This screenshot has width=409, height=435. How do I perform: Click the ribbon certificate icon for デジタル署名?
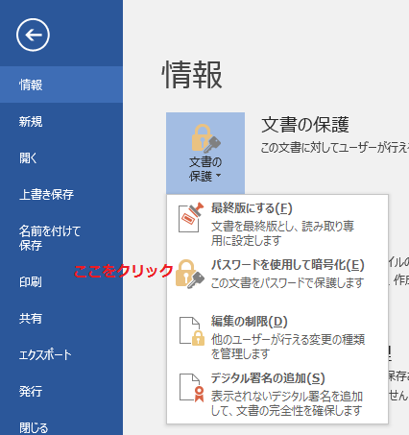[x=192, y=388]
